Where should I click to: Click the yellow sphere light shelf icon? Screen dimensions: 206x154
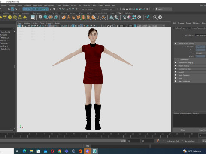click(10, 18)
